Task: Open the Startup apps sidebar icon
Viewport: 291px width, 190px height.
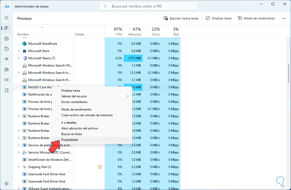Action: coord(6,59)
